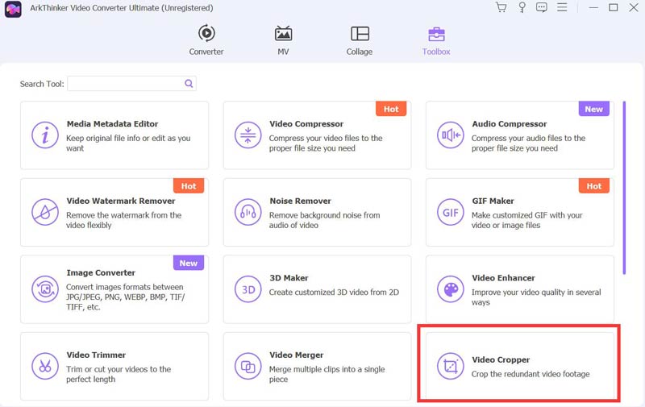The width and height of the screenshot is (645, 407).
Task: Click the Video Watermark Remover droplet icon
Action: [45, 212]
